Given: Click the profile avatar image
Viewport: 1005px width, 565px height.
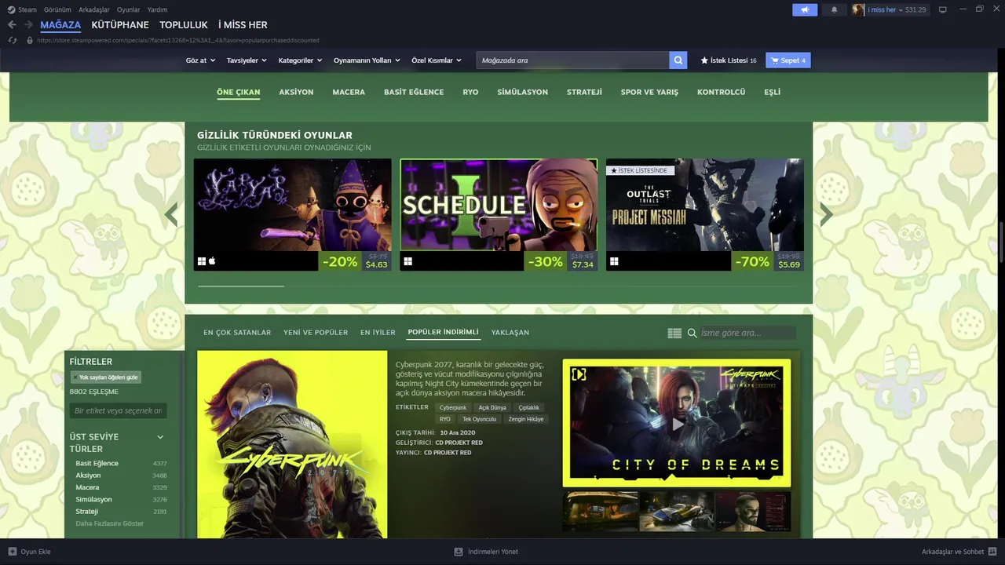Looking at the screenshot, I should (858, 9).
